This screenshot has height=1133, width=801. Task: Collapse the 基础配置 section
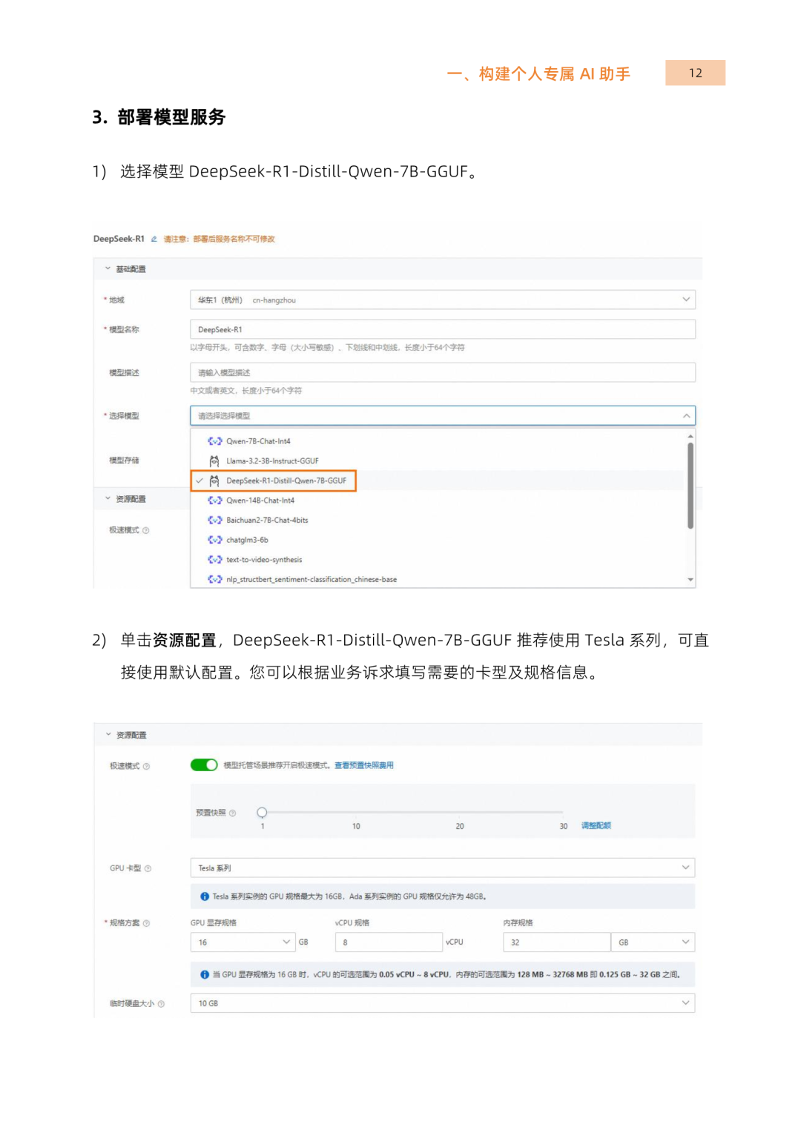(108, 268)
